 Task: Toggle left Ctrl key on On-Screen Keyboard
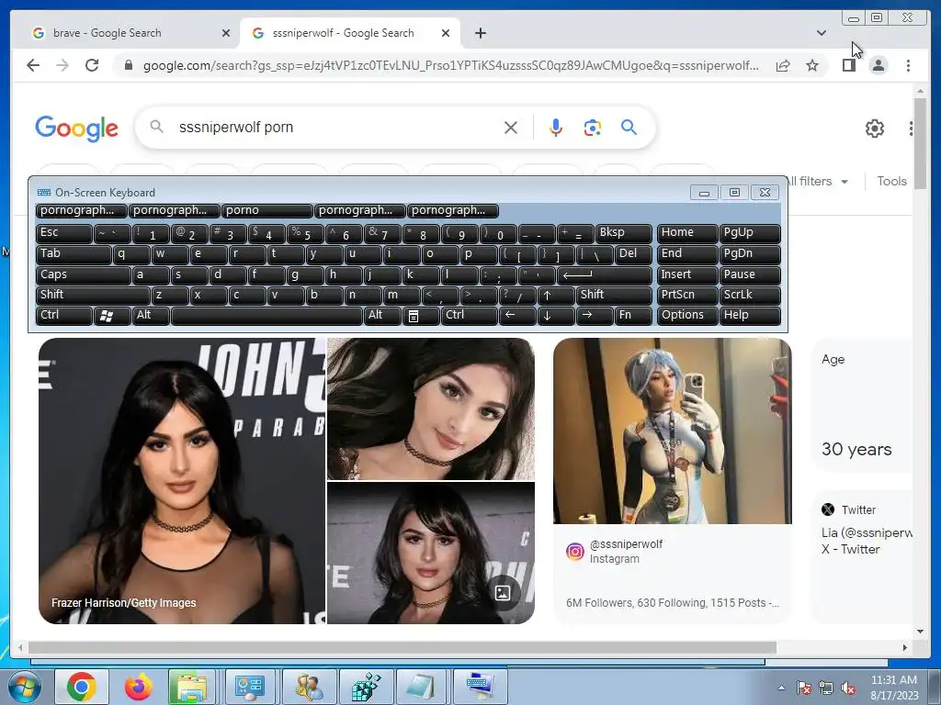tap(63, 316)
